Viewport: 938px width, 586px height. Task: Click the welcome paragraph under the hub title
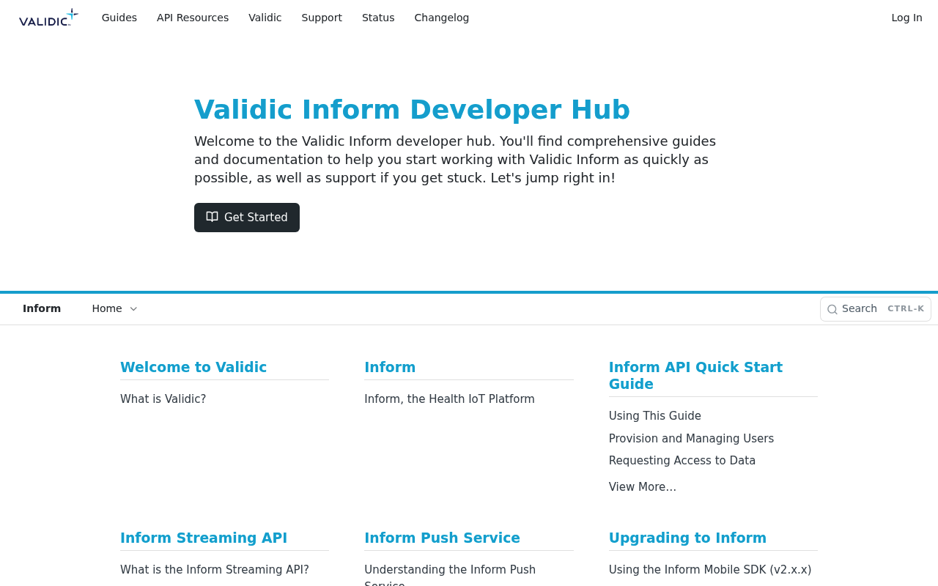click(x=455, y=160)
